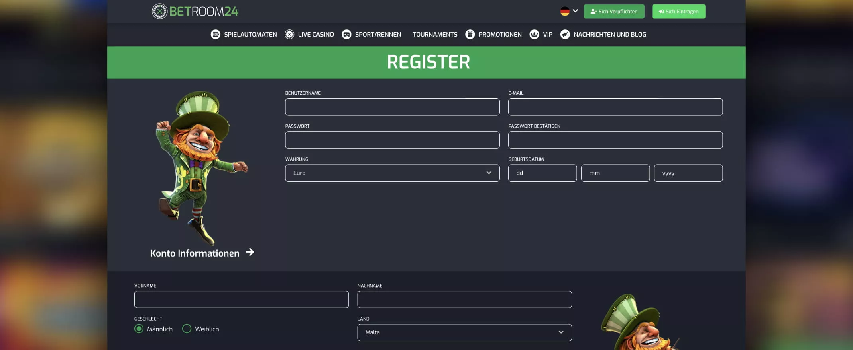Click the roulette wheel icon beside Live Casino
853x350 pixels.
click(289, 34)
